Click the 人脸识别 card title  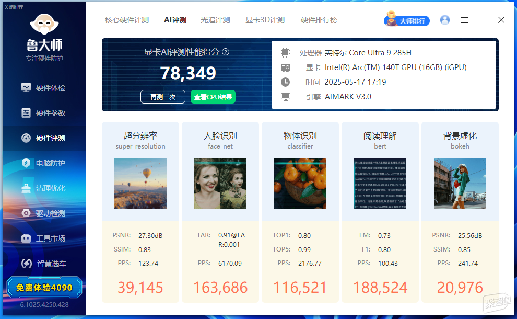point(220,136)
